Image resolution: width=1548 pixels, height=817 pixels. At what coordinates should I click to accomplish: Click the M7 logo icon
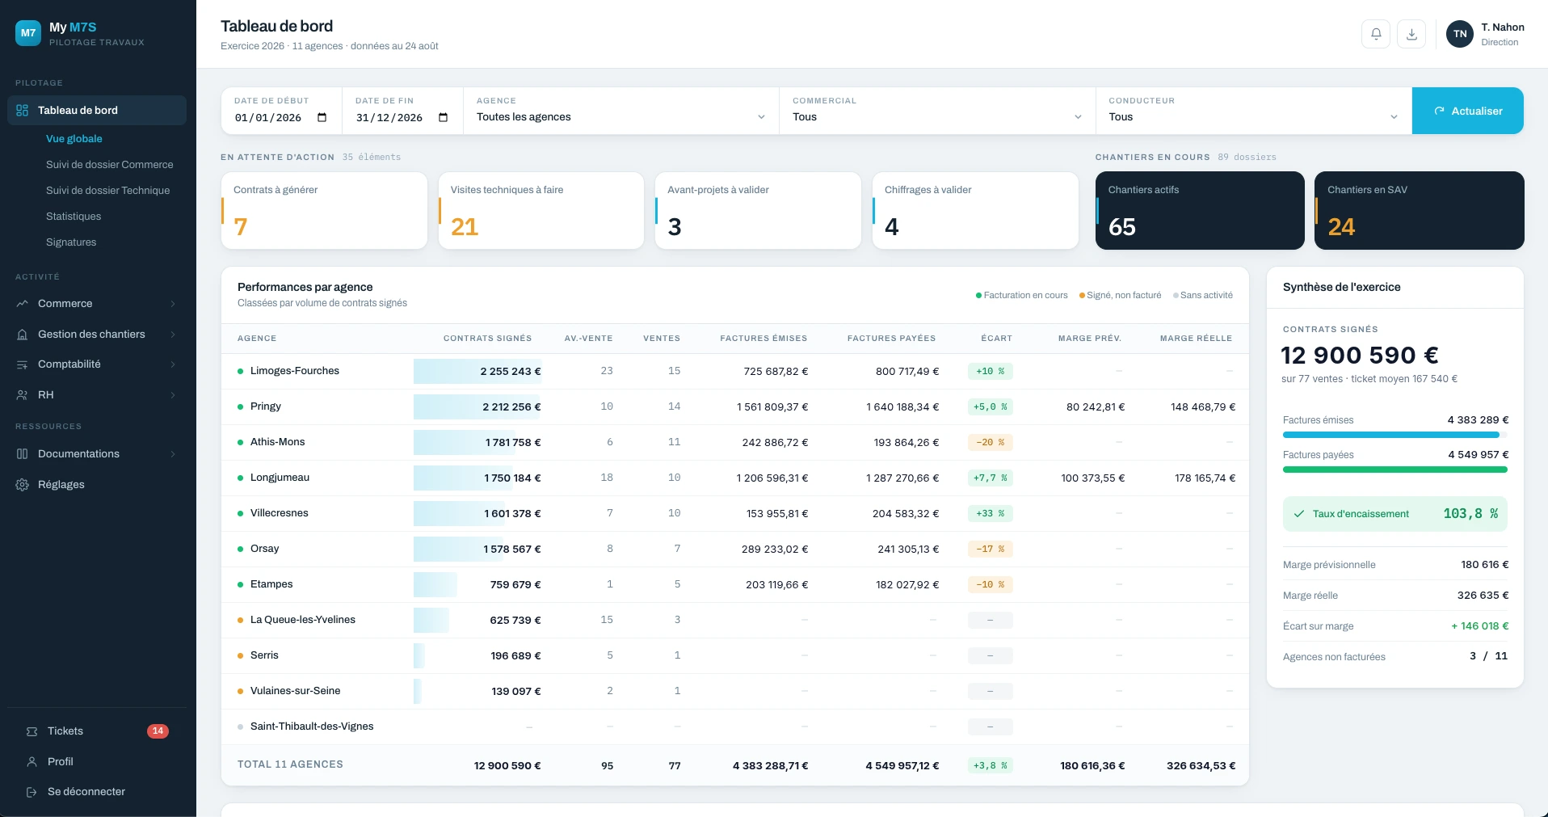pyautogui.click(x=28, y=33)
